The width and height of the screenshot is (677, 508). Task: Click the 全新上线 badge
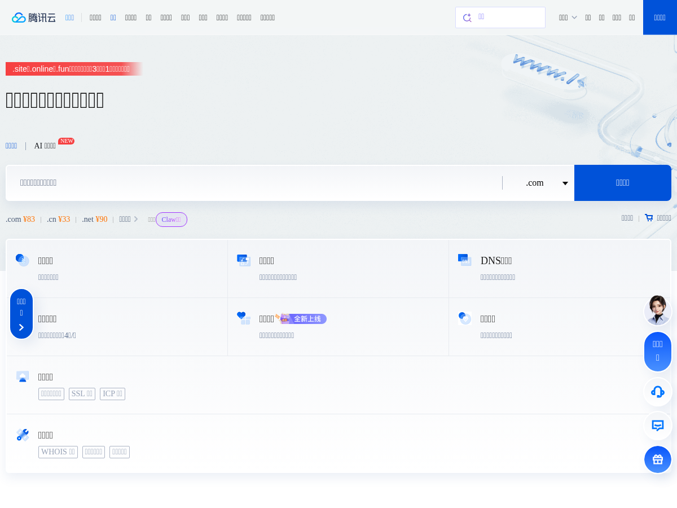[301, 319]
